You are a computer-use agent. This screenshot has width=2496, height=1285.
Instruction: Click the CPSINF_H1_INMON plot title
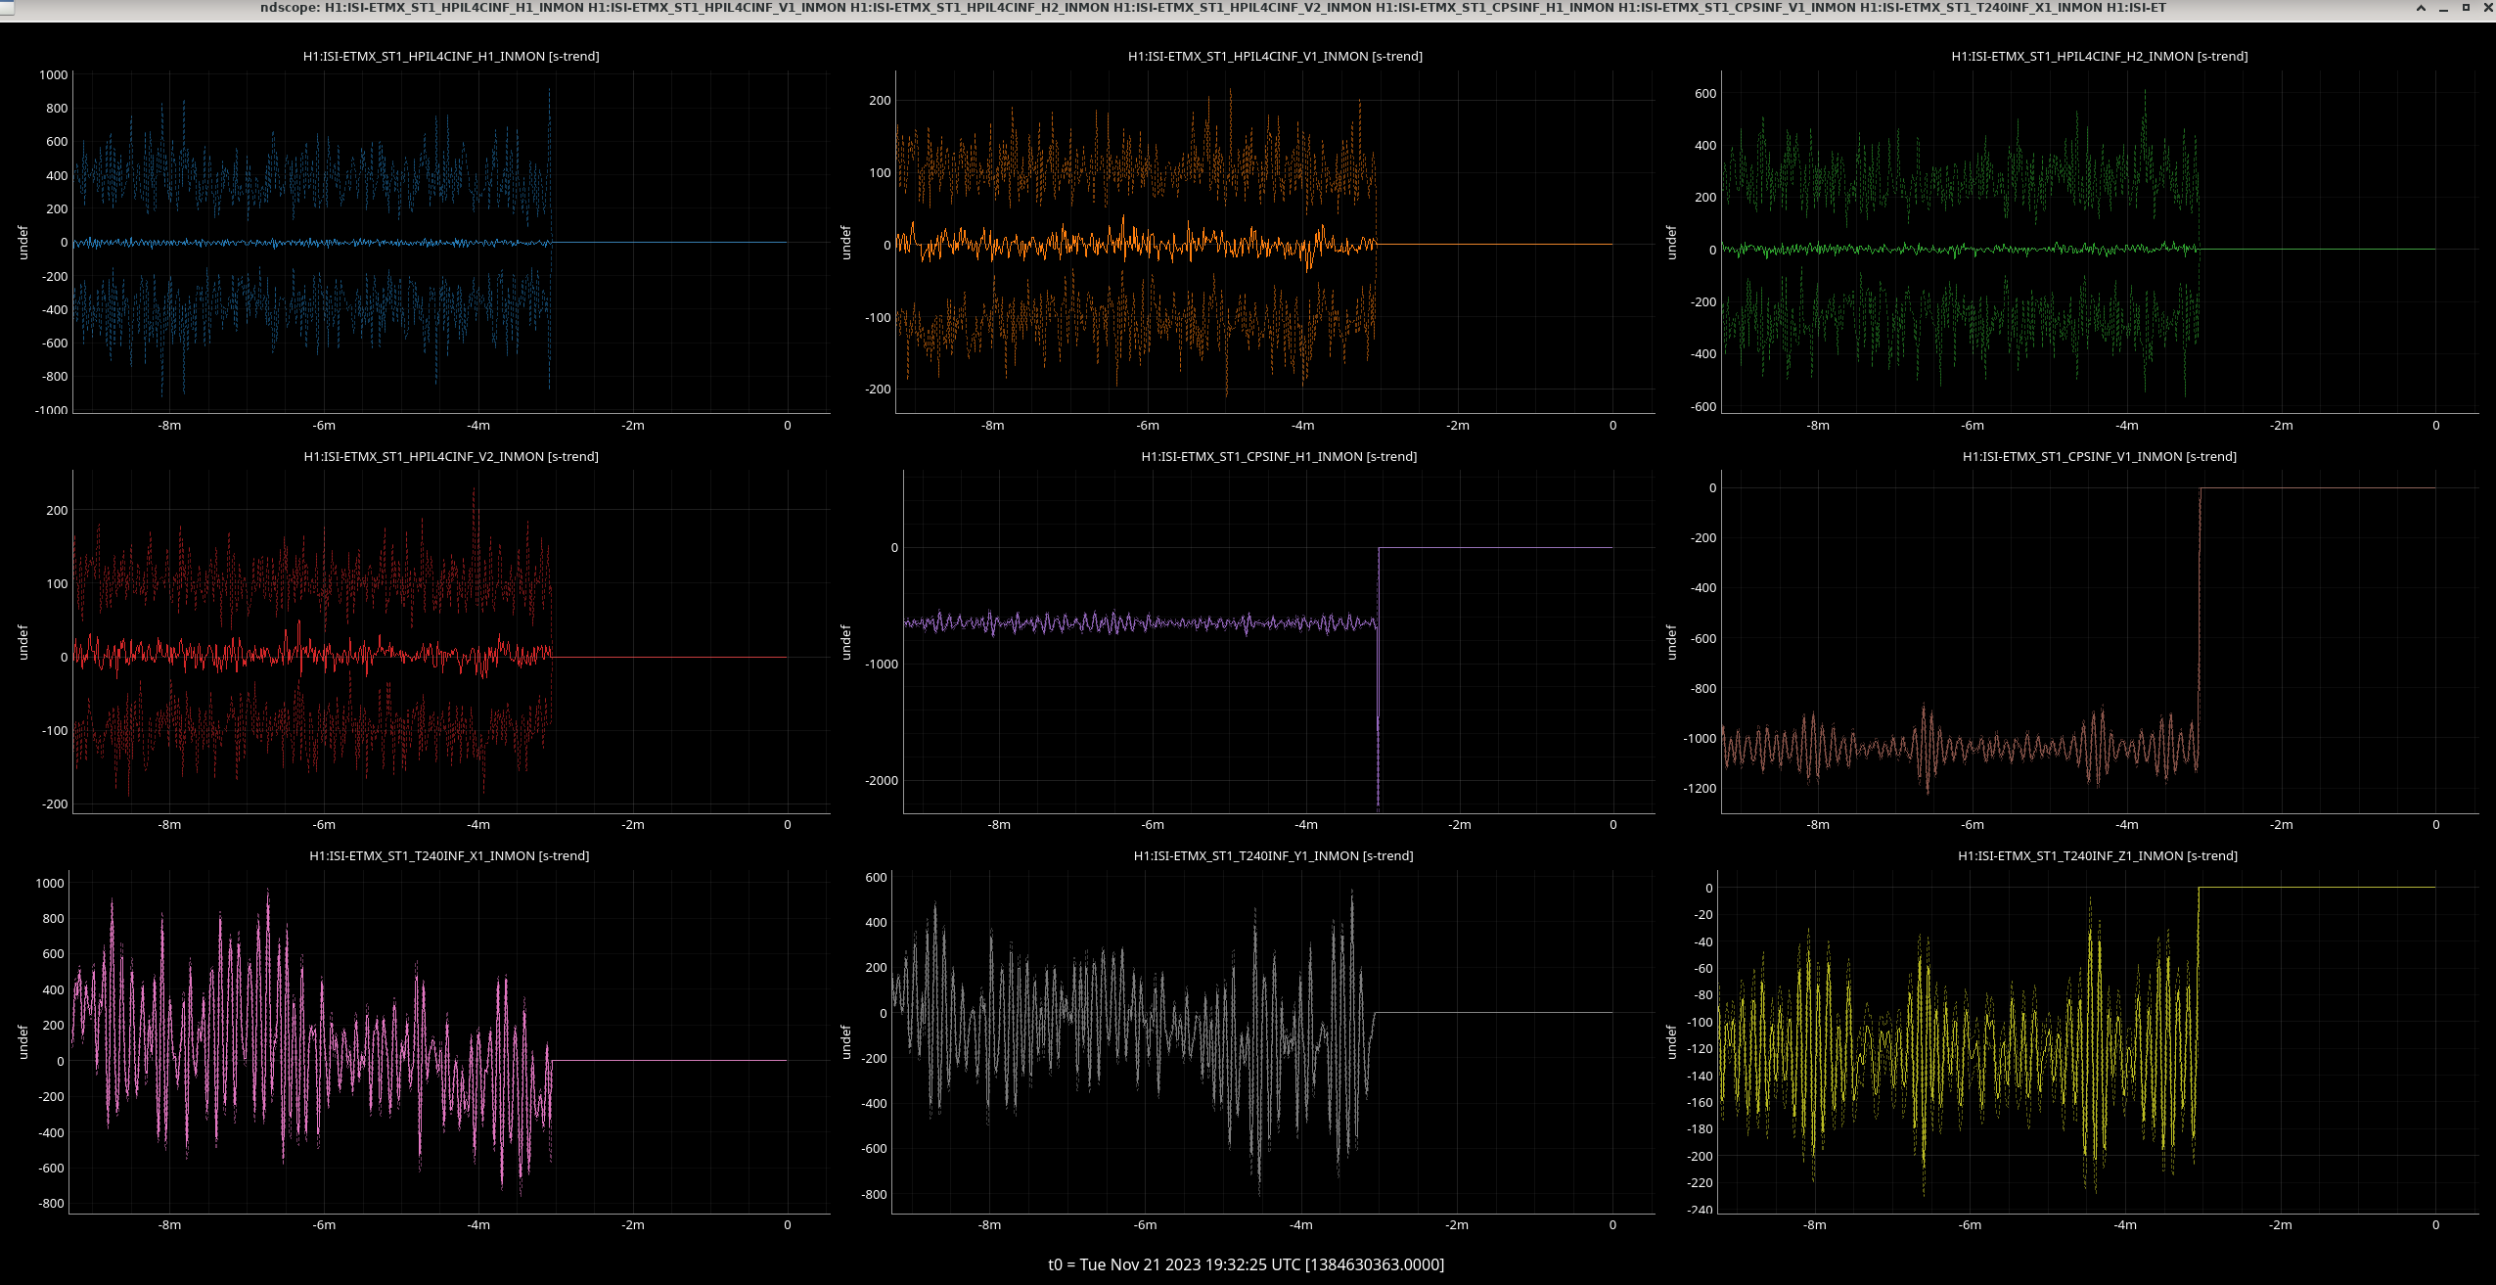1278,457
